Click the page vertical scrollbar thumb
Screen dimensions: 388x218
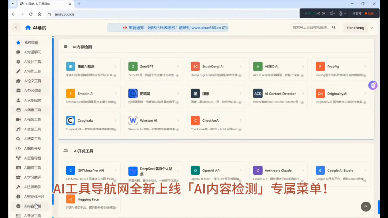pyautogui.click(x=379, y=207)
